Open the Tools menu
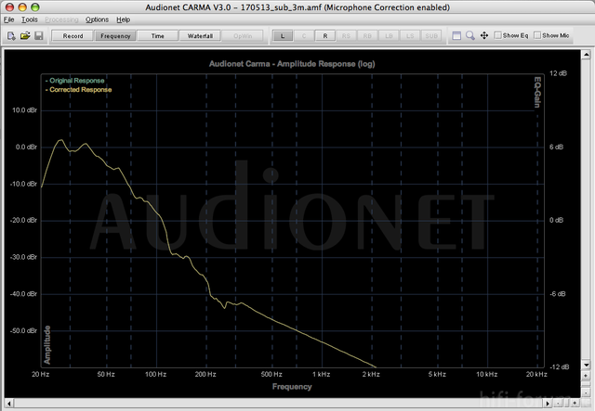595x411 pixels. [30, 19]
